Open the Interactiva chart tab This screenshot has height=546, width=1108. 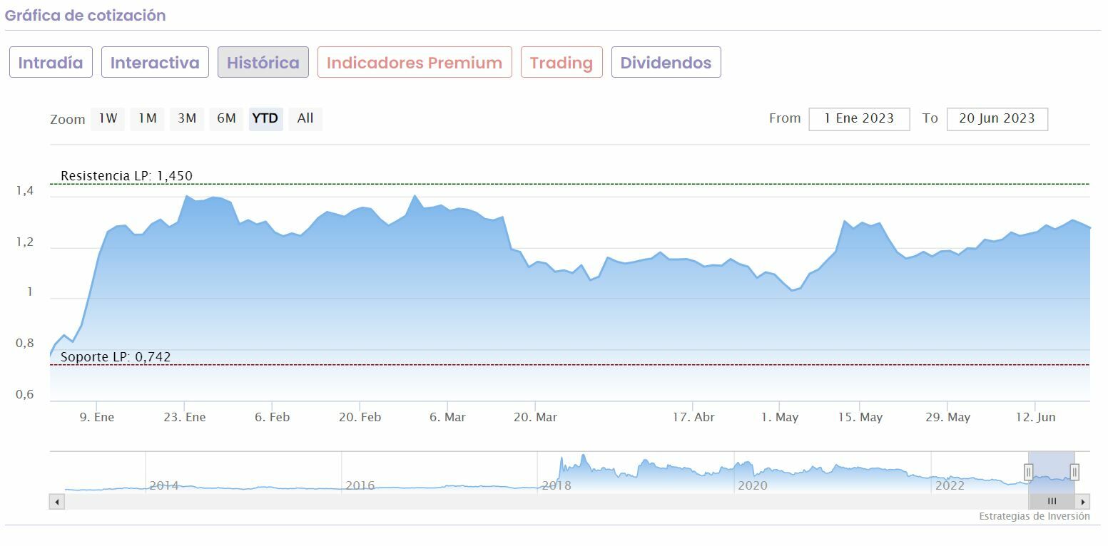pyautogui.click(x=155, y=63)
